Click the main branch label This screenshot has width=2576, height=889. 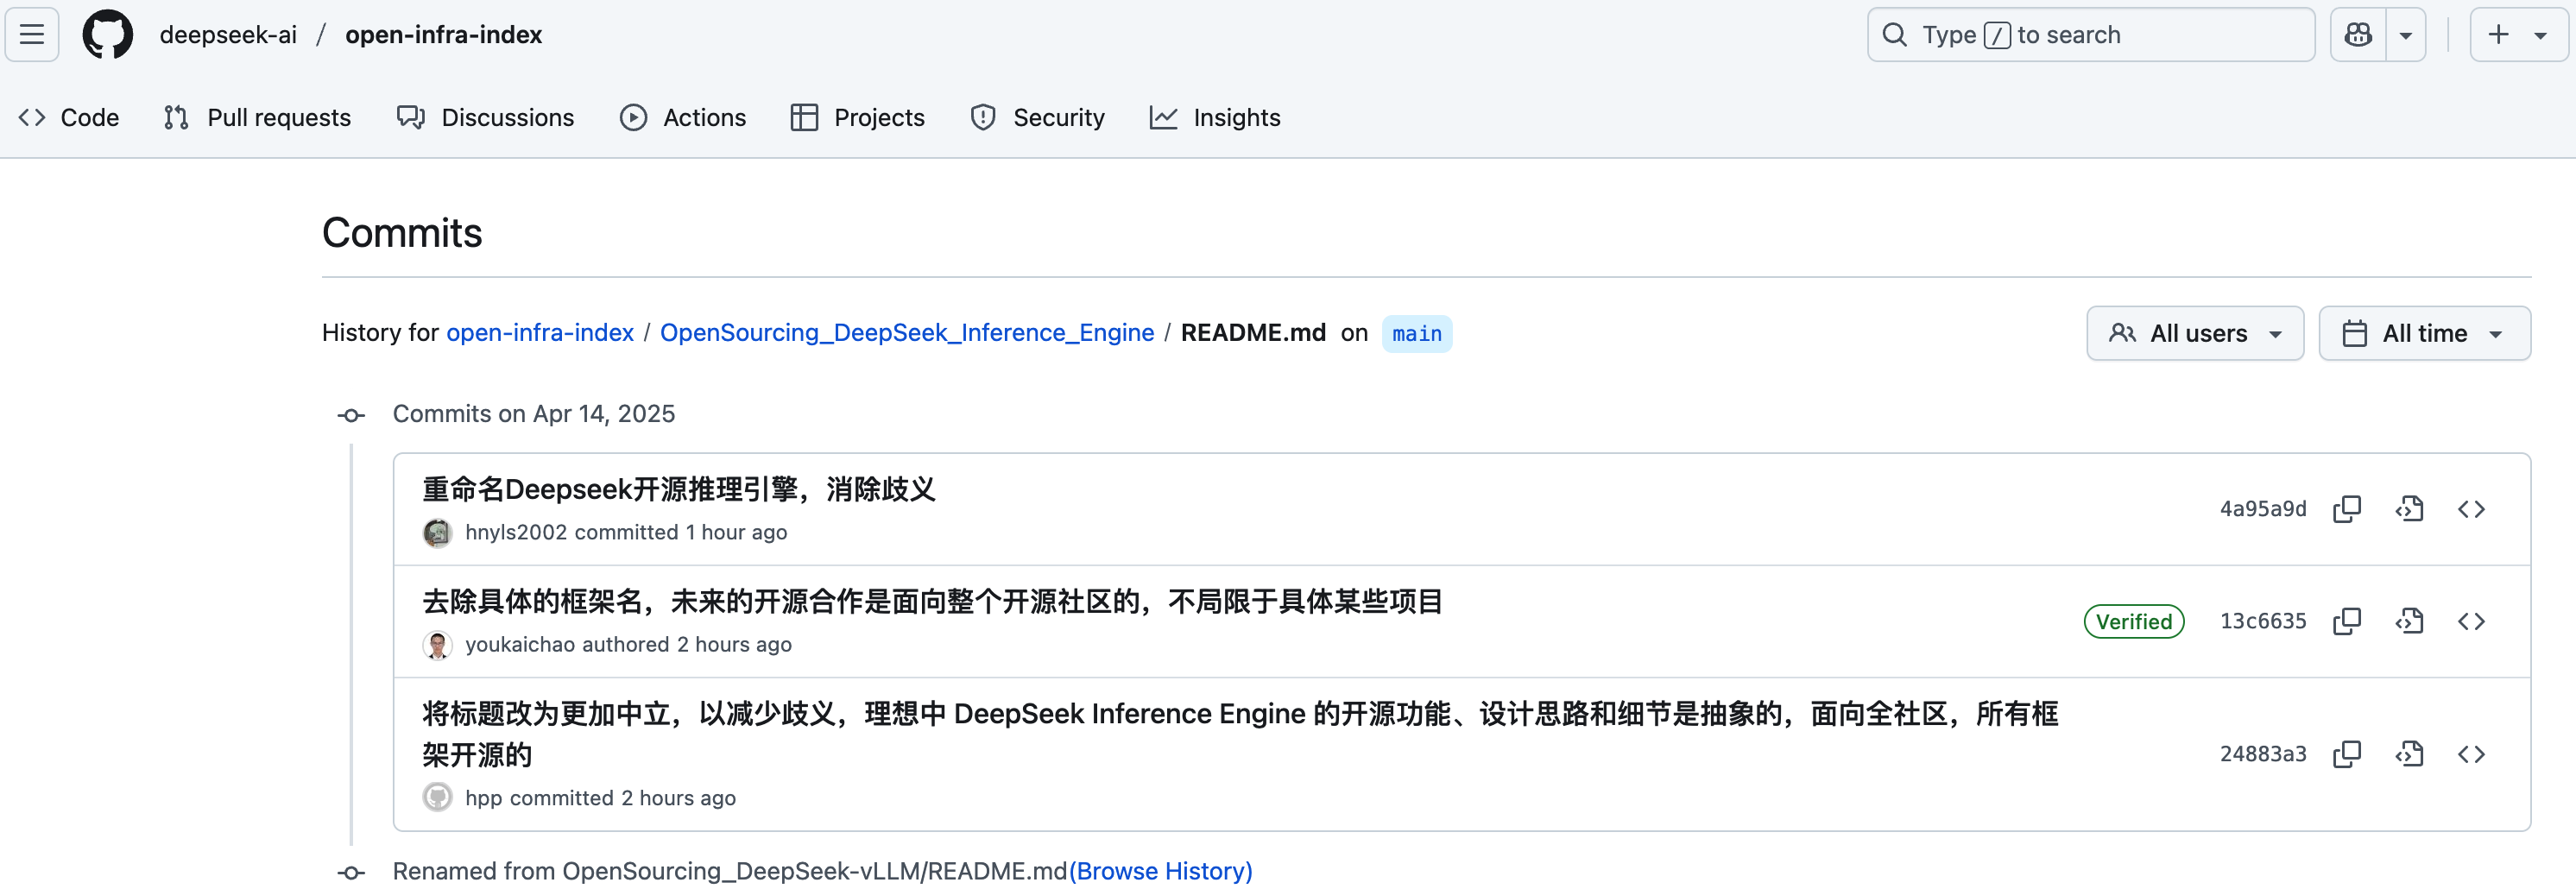point(1417,334)
